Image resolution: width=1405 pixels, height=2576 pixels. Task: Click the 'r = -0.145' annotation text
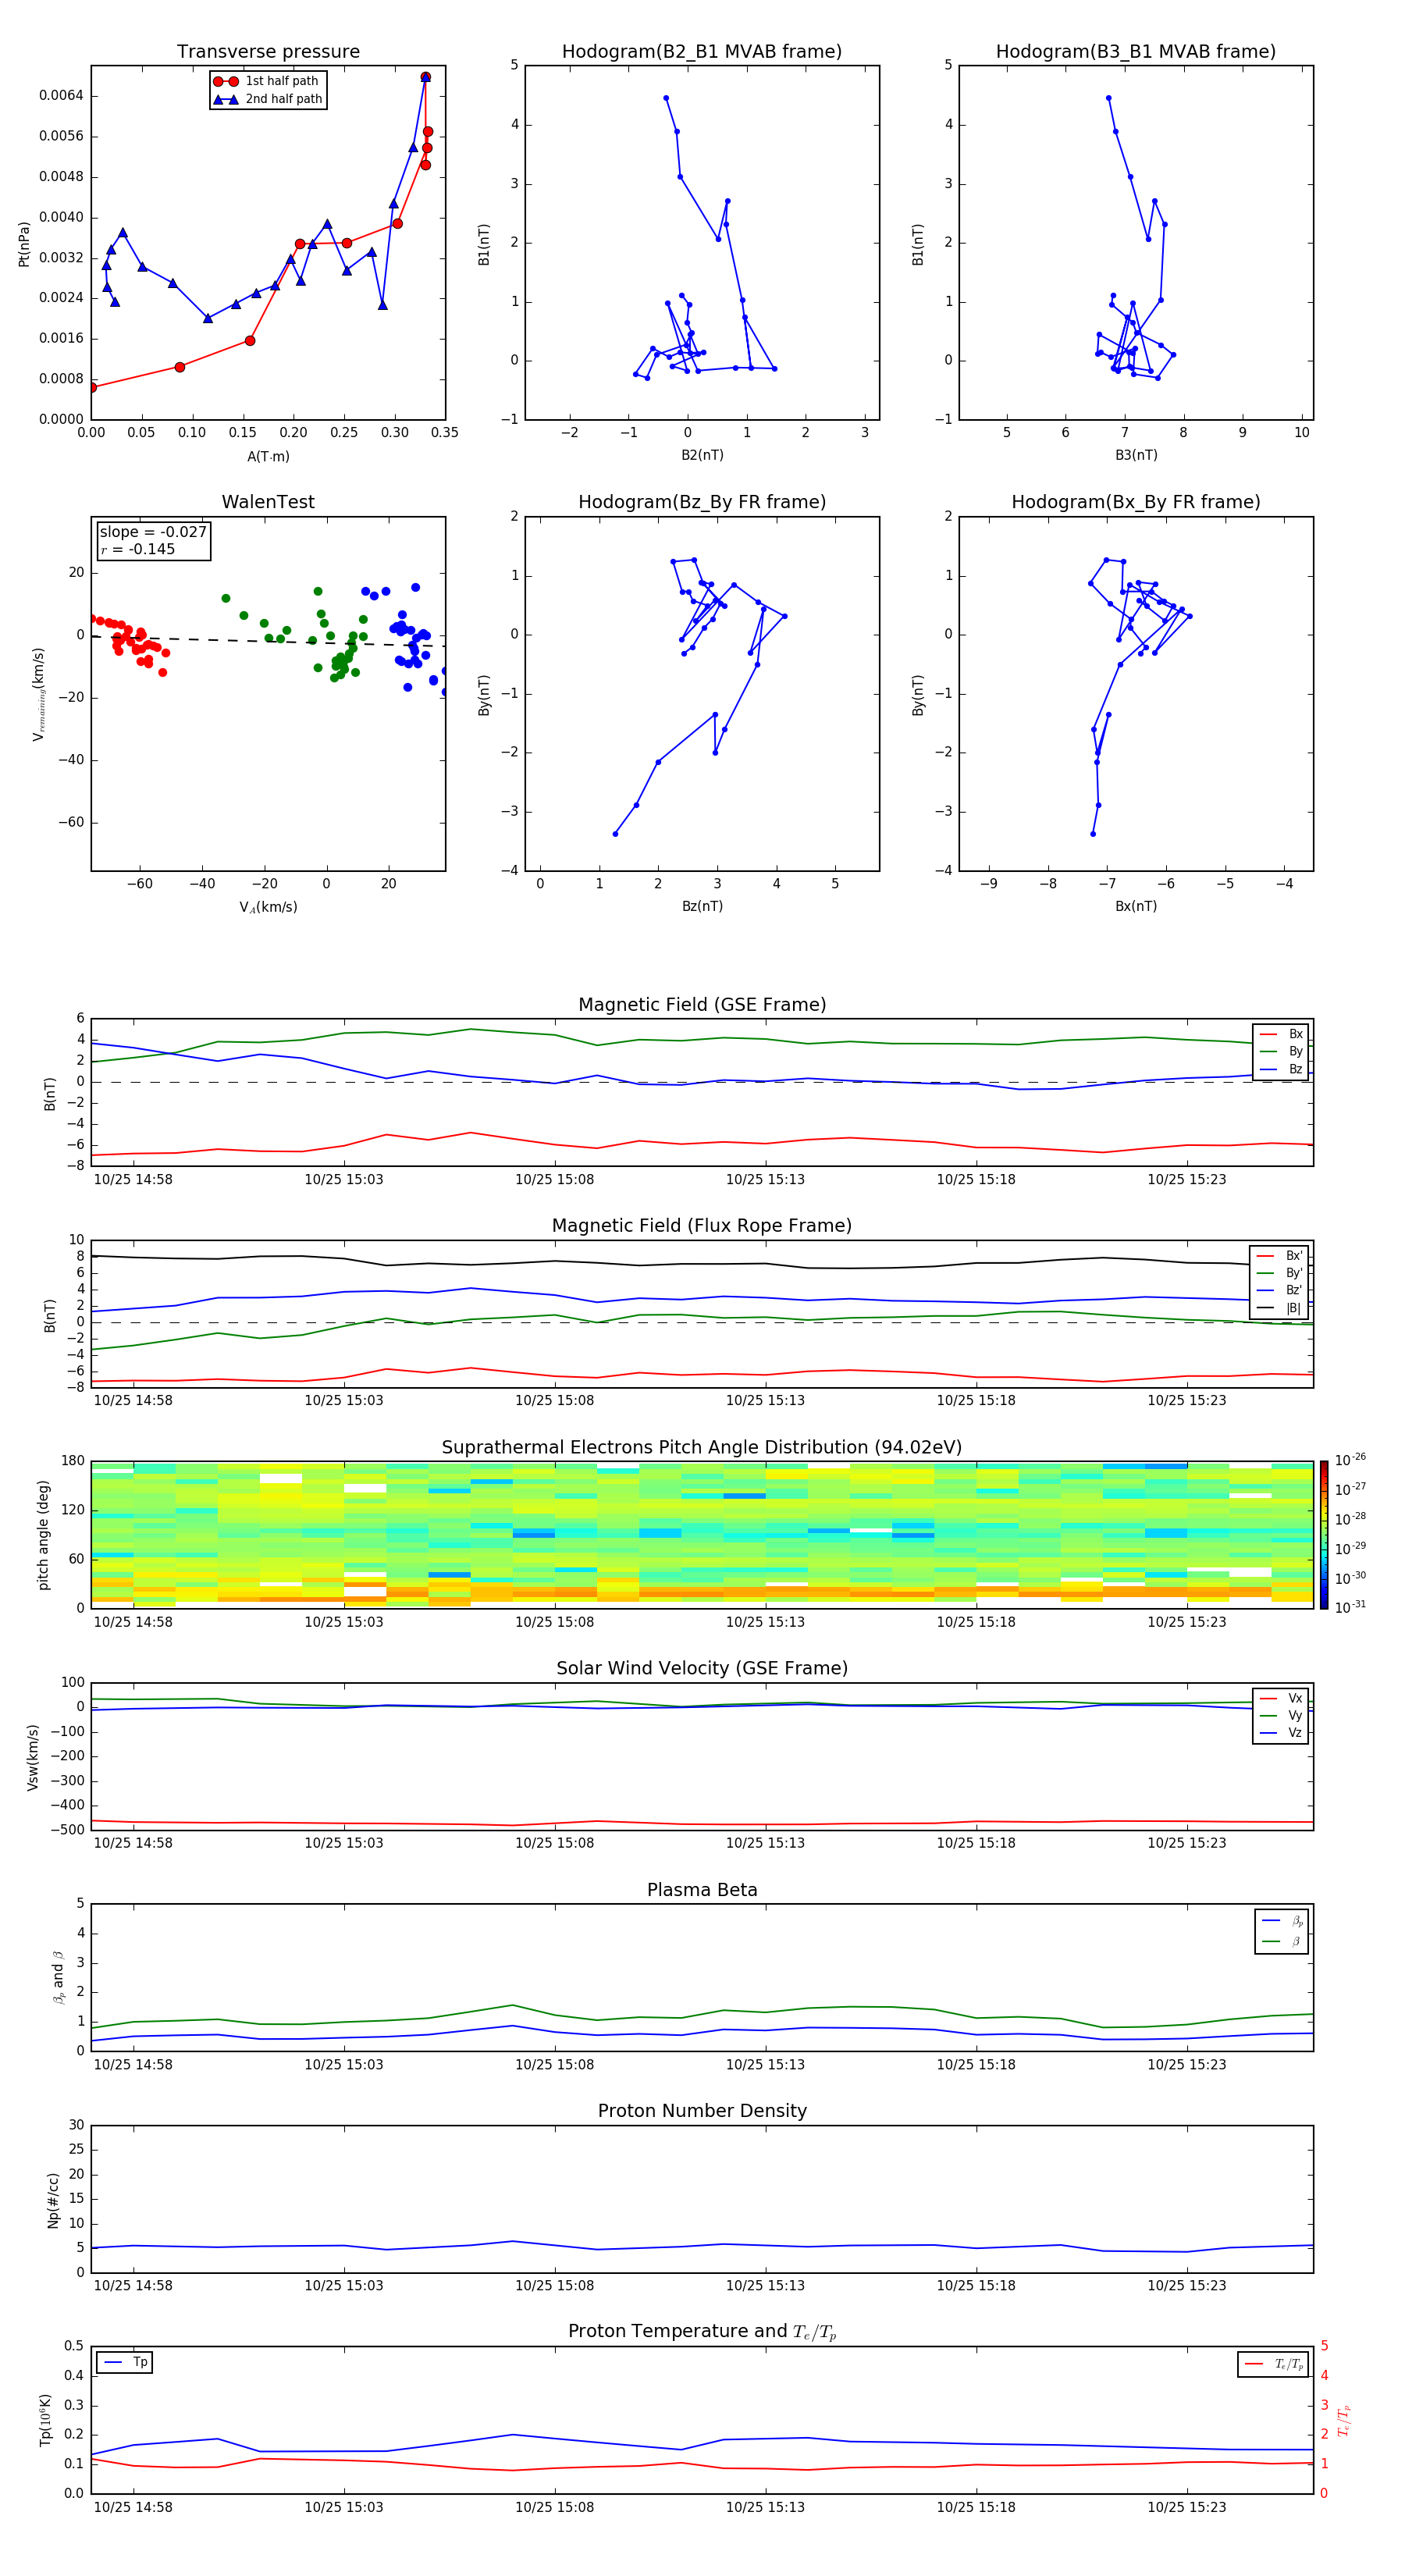point(138,549)
